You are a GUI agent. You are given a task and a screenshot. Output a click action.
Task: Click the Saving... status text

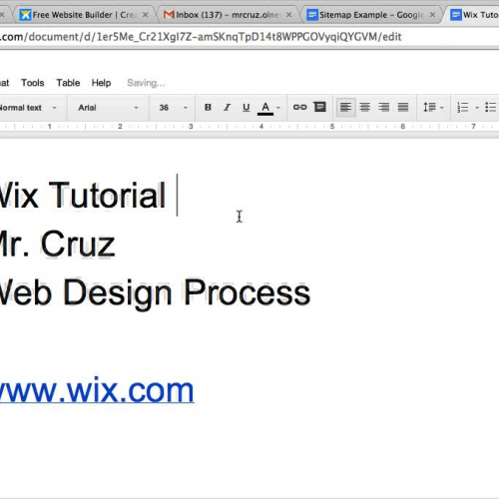click(x=146, y=83)
